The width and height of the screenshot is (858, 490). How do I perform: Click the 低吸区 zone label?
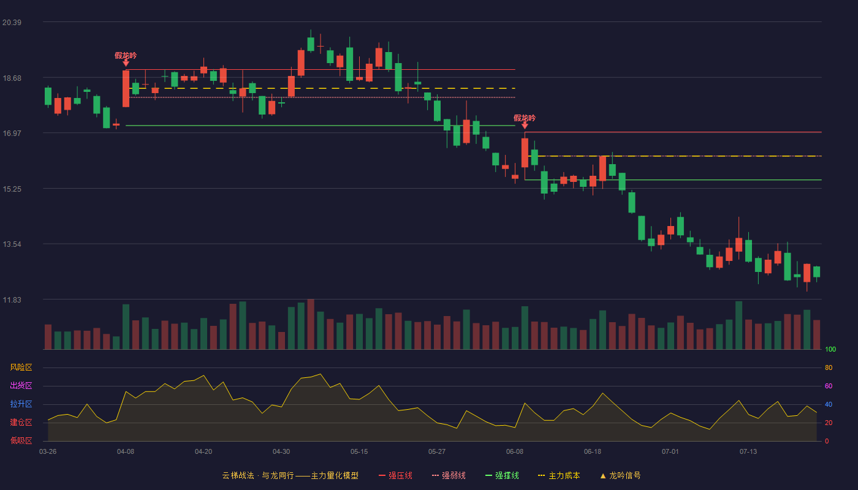[21, 440]
